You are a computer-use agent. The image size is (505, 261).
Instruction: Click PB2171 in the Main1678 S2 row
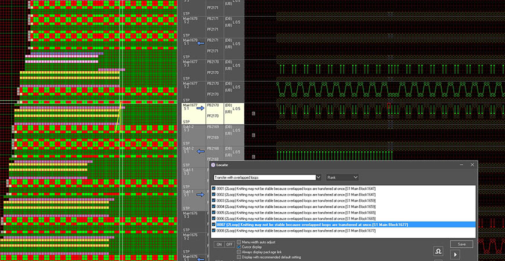tap(212, 19)
